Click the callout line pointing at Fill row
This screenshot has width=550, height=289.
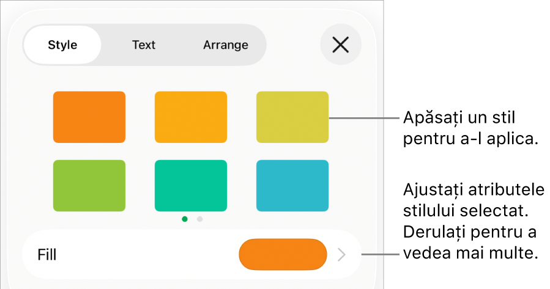coord(381,254)
